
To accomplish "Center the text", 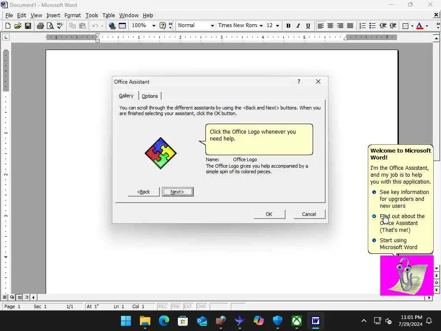I will click(330, 26).
